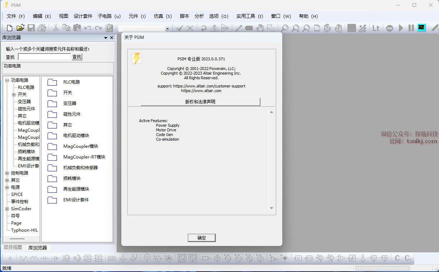
Task: Click the round cancel simulation icon
Action: click(x=390, y=28)
